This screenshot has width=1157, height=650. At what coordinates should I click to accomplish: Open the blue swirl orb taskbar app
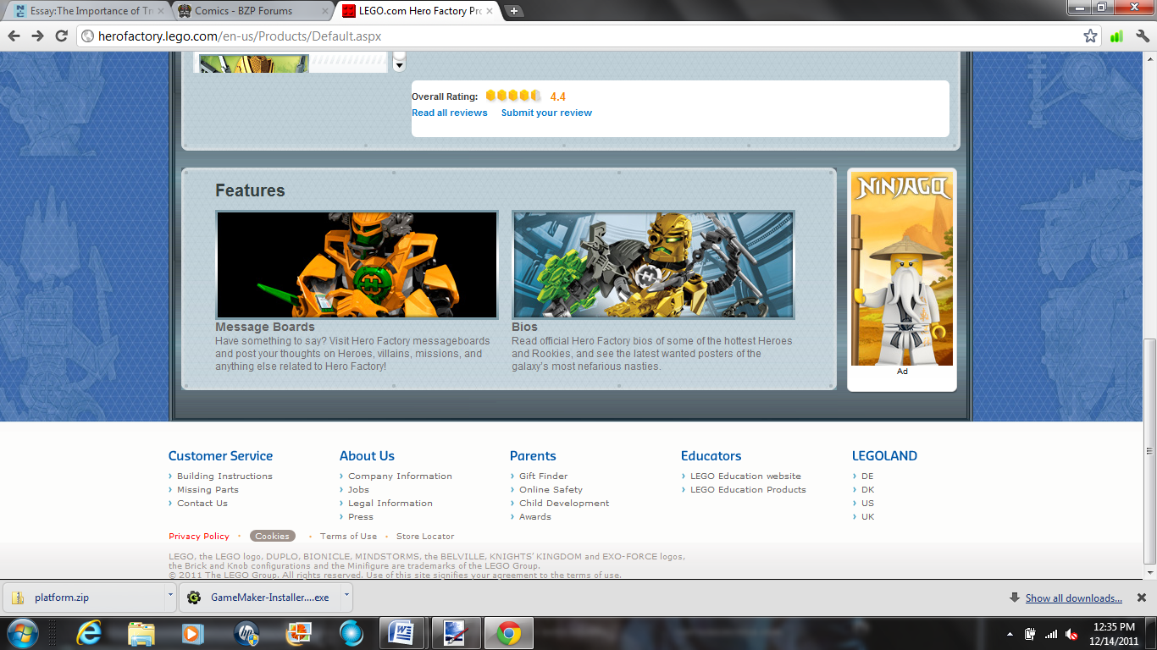[351, 633]
